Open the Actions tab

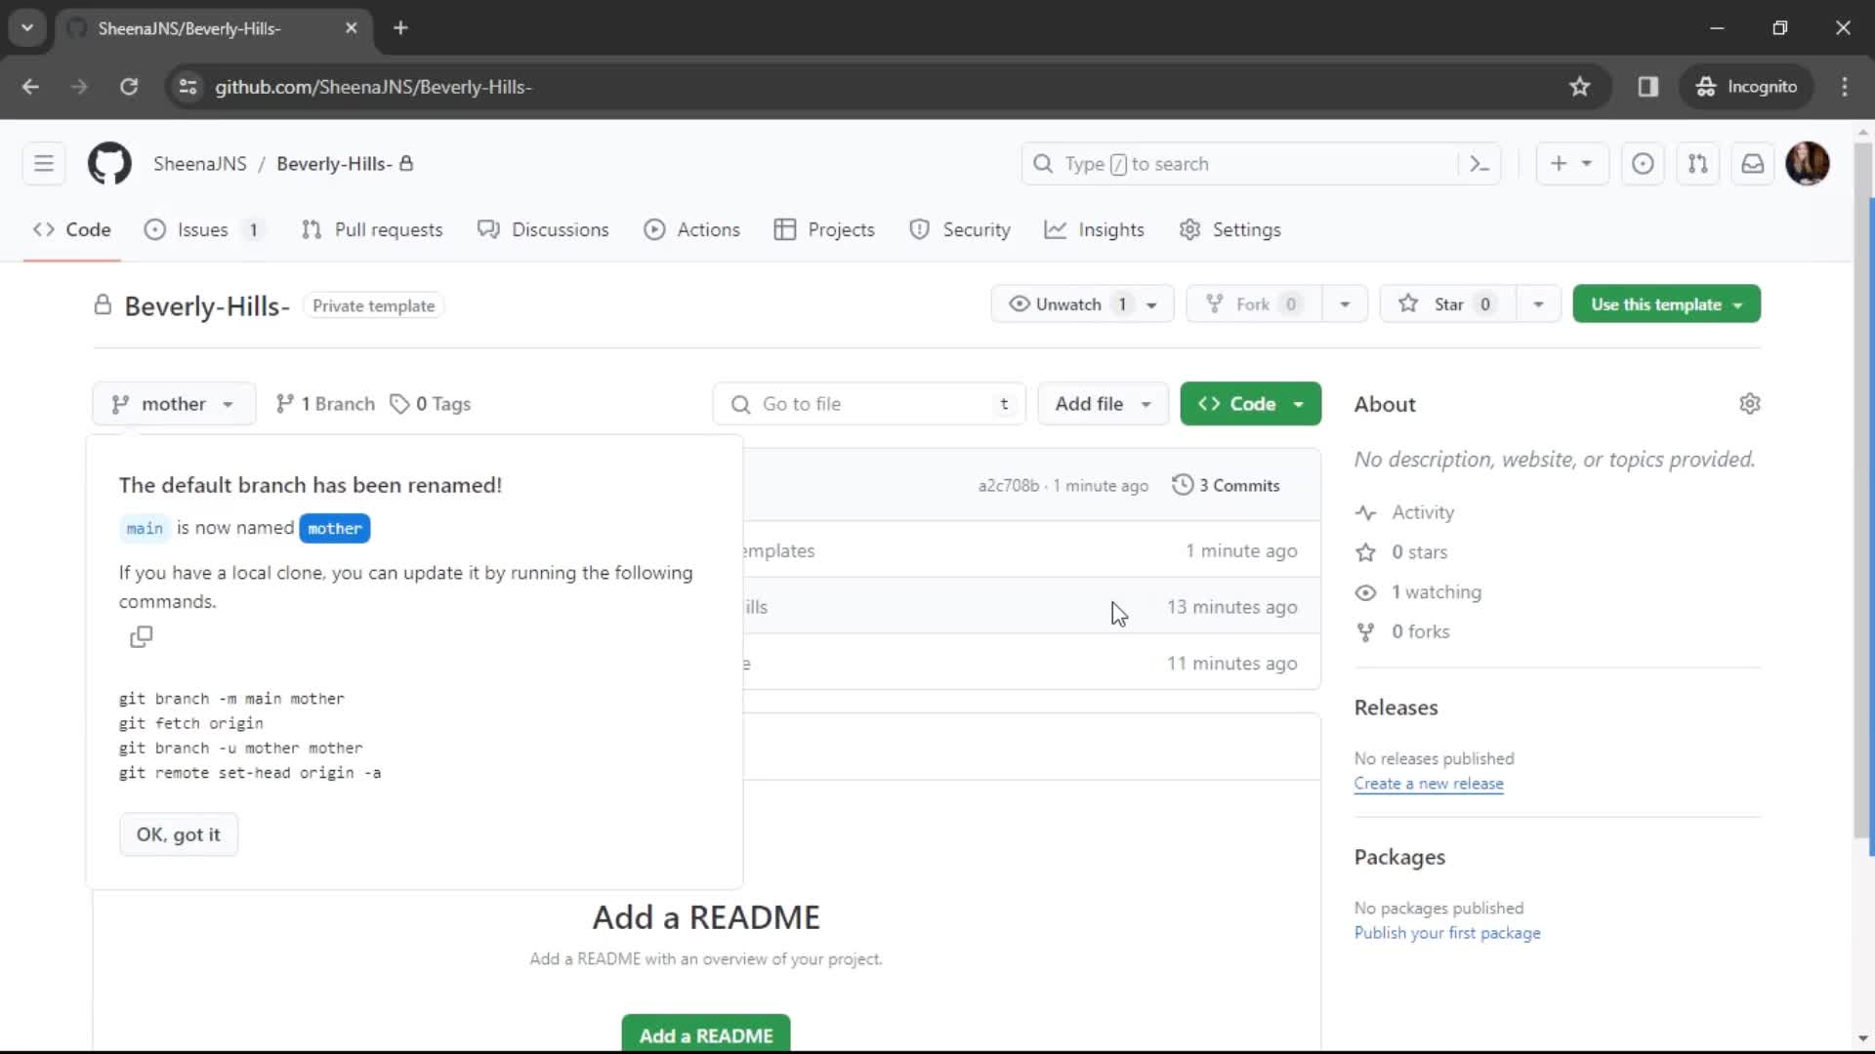pyautogui.click(x=692, y=230)
